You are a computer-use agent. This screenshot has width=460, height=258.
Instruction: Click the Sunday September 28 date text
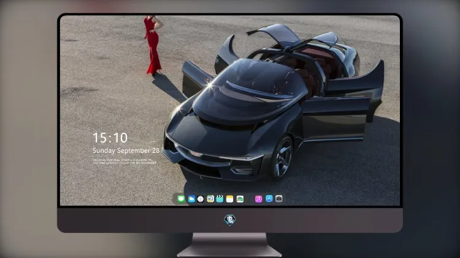pos(126,150)
